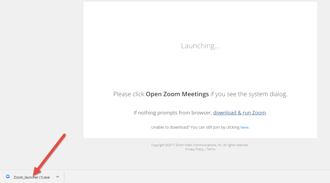Click the "download & run Zoom" link

(x=239, y=113)
